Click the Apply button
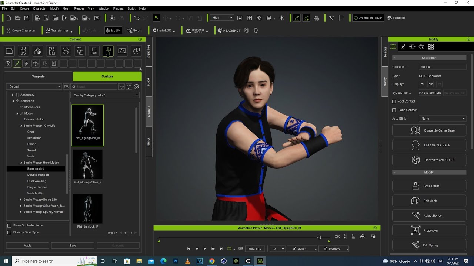Screen dimensions: 474x266 tap(27, 245)
